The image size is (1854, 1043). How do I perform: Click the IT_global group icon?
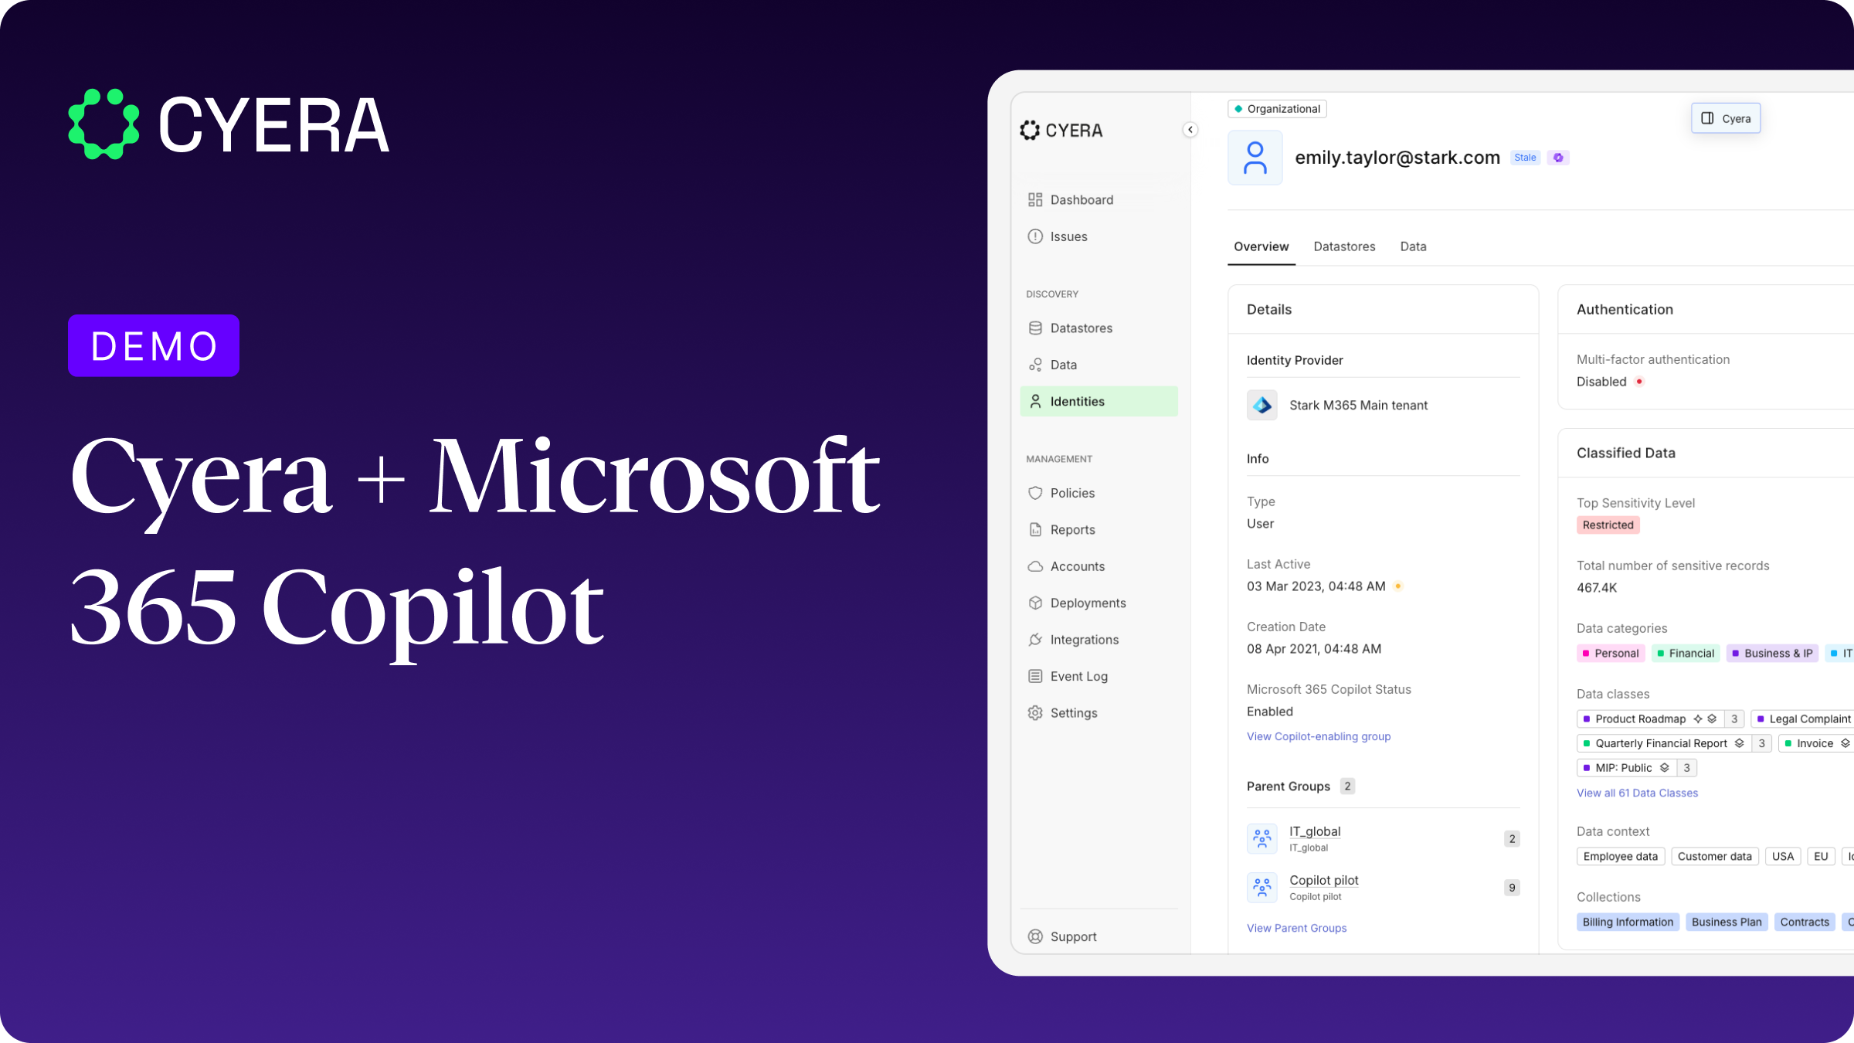(1261, 838)
